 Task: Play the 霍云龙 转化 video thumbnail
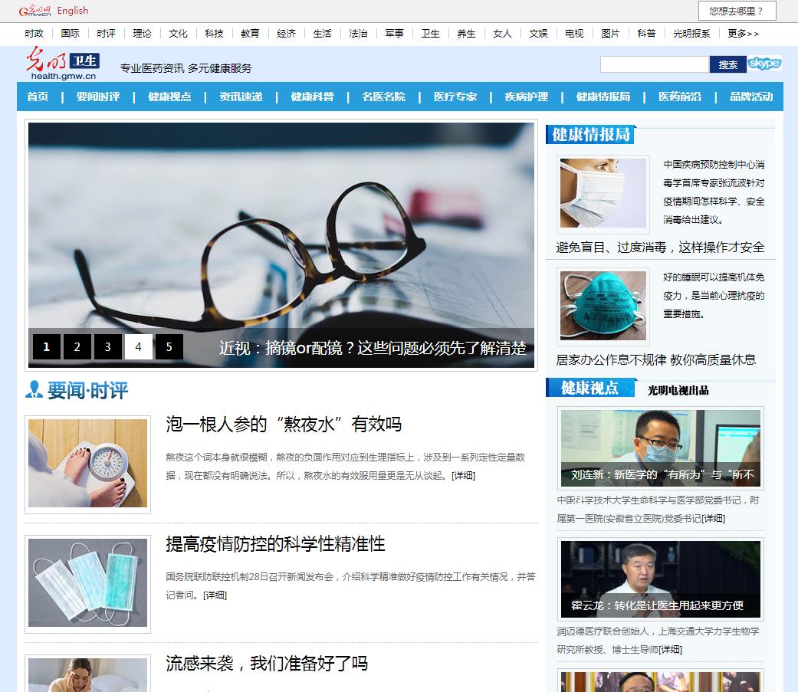661,579
